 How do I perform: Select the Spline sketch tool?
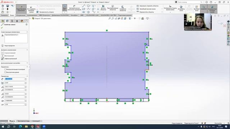click(93, 6)
